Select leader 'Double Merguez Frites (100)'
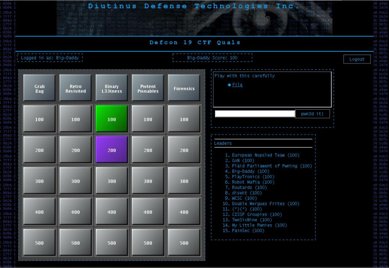Screen dimensions: 389x268 tap(265, 204)
